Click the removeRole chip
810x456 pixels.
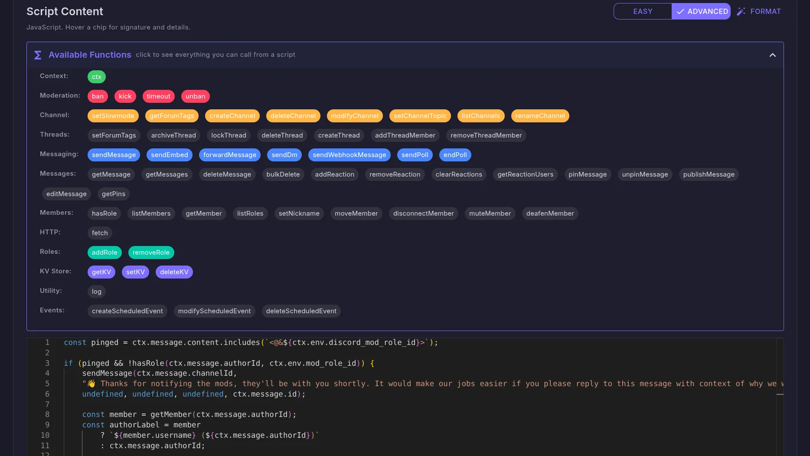coord(151,253)
